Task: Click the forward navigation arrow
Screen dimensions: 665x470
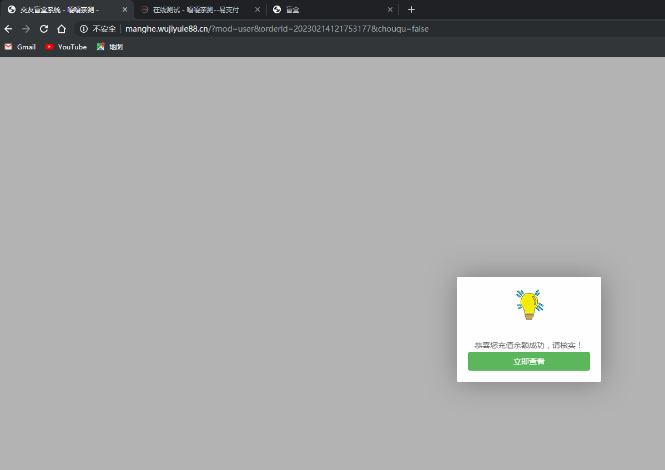Action: [x=26, y=29]
